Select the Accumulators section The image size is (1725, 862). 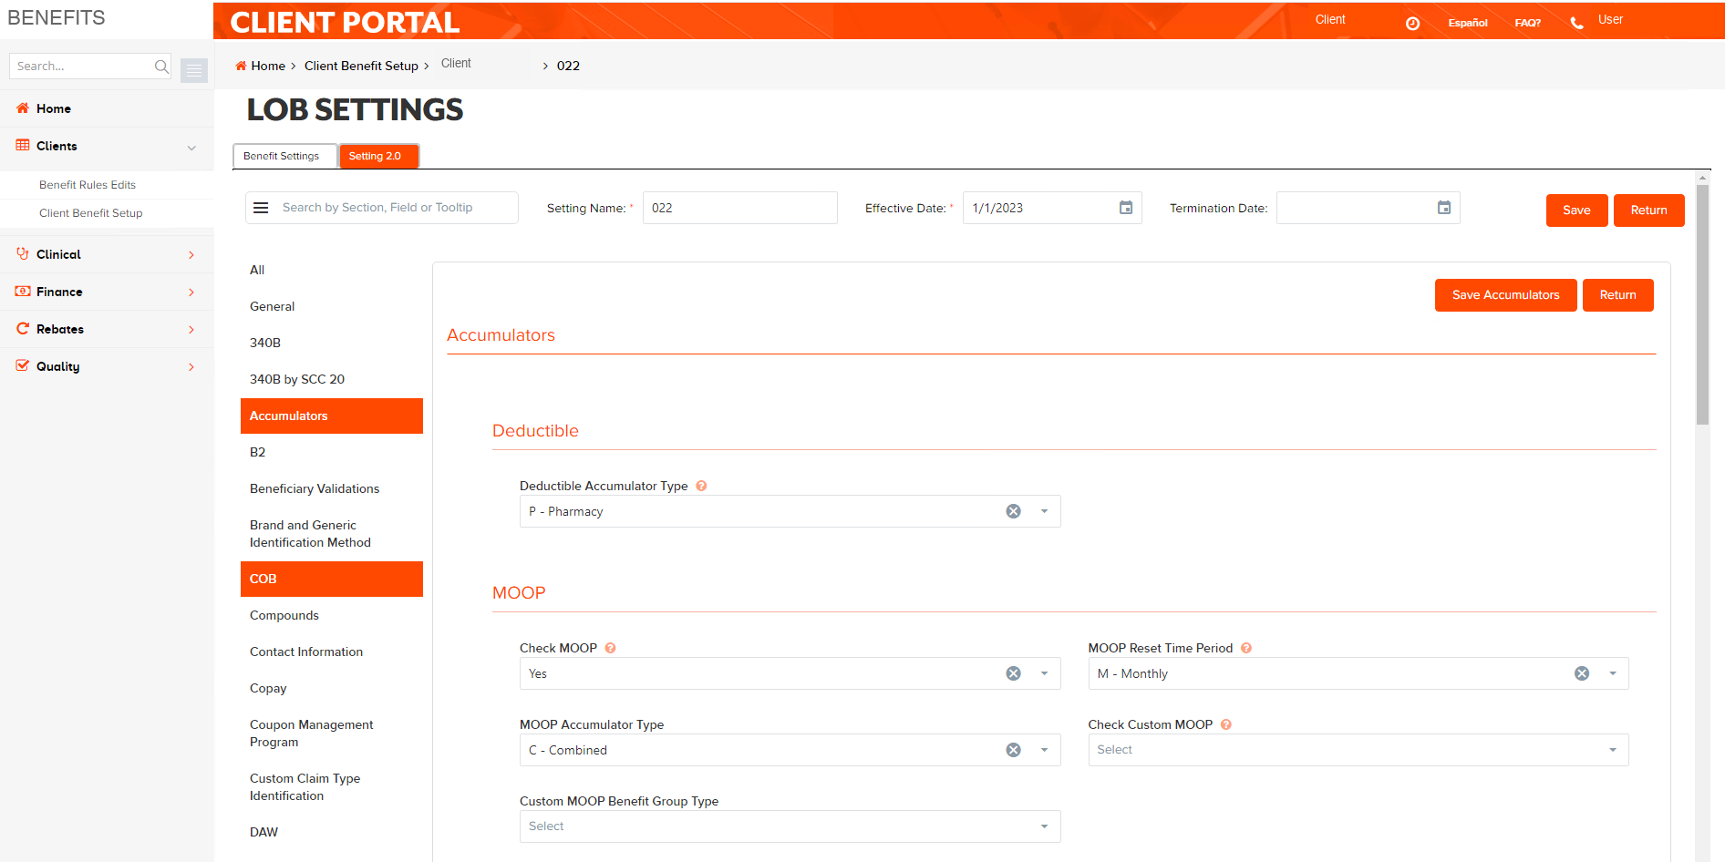[x=332, y=416]
